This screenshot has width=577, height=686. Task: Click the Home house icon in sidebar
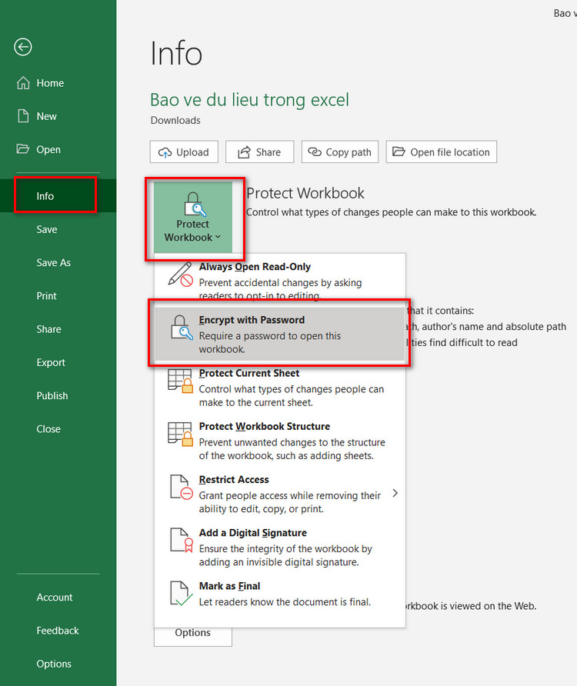[x=23, y=83]
